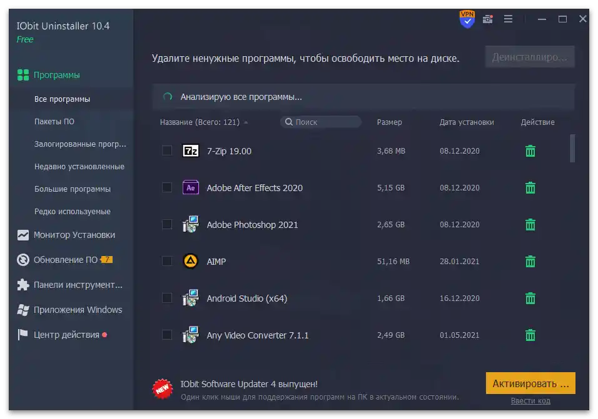Click the Adobe Photoshop 2021 installer icon
Image resolution: width=598 pixels, height=419 pixels.
coord(190,224)
